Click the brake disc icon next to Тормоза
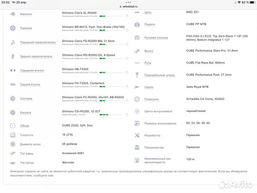 tap(13, 28)
